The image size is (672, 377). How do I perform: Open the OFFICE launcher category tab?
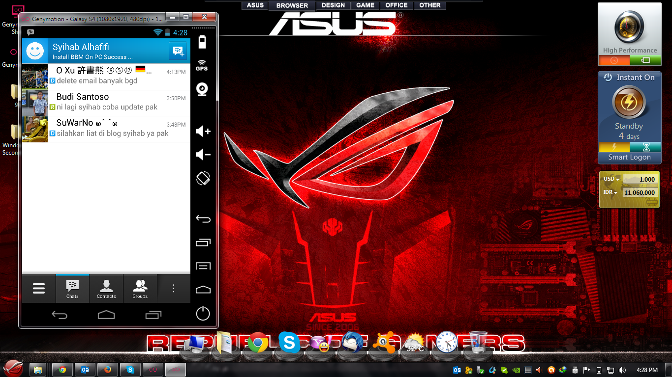397,5
